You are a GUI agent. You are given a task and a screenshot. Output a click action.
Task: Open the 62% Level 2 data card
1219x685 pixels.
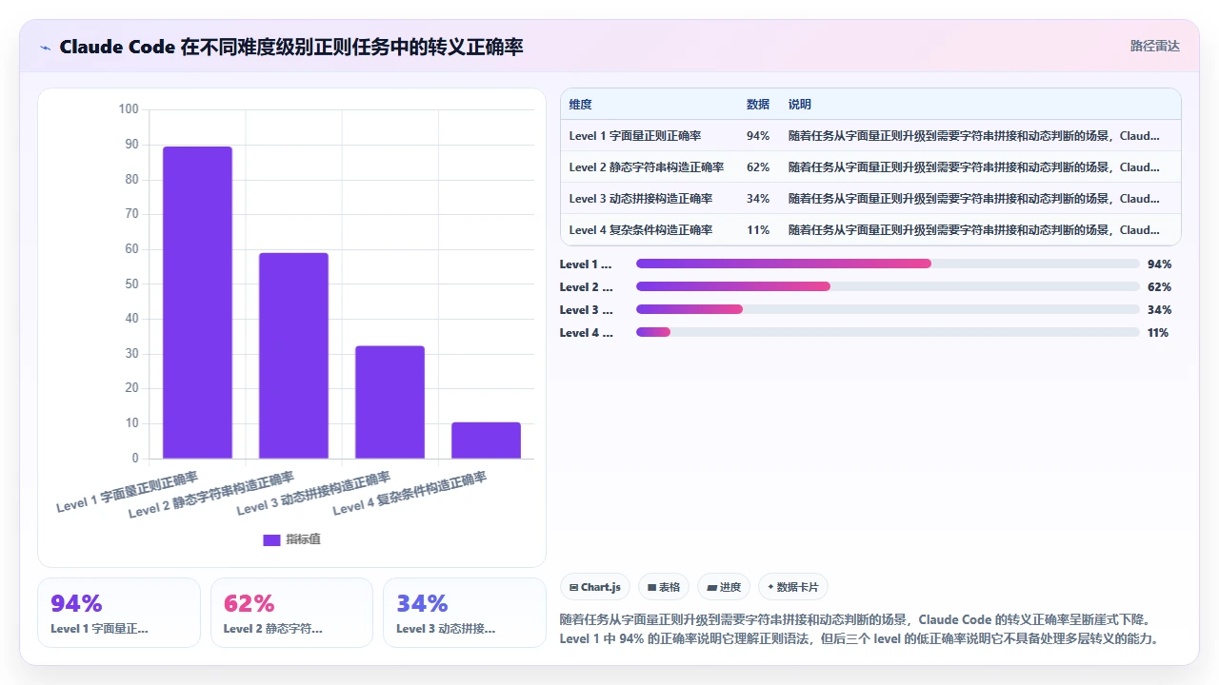pyautogui.click(x=291, y=613)
